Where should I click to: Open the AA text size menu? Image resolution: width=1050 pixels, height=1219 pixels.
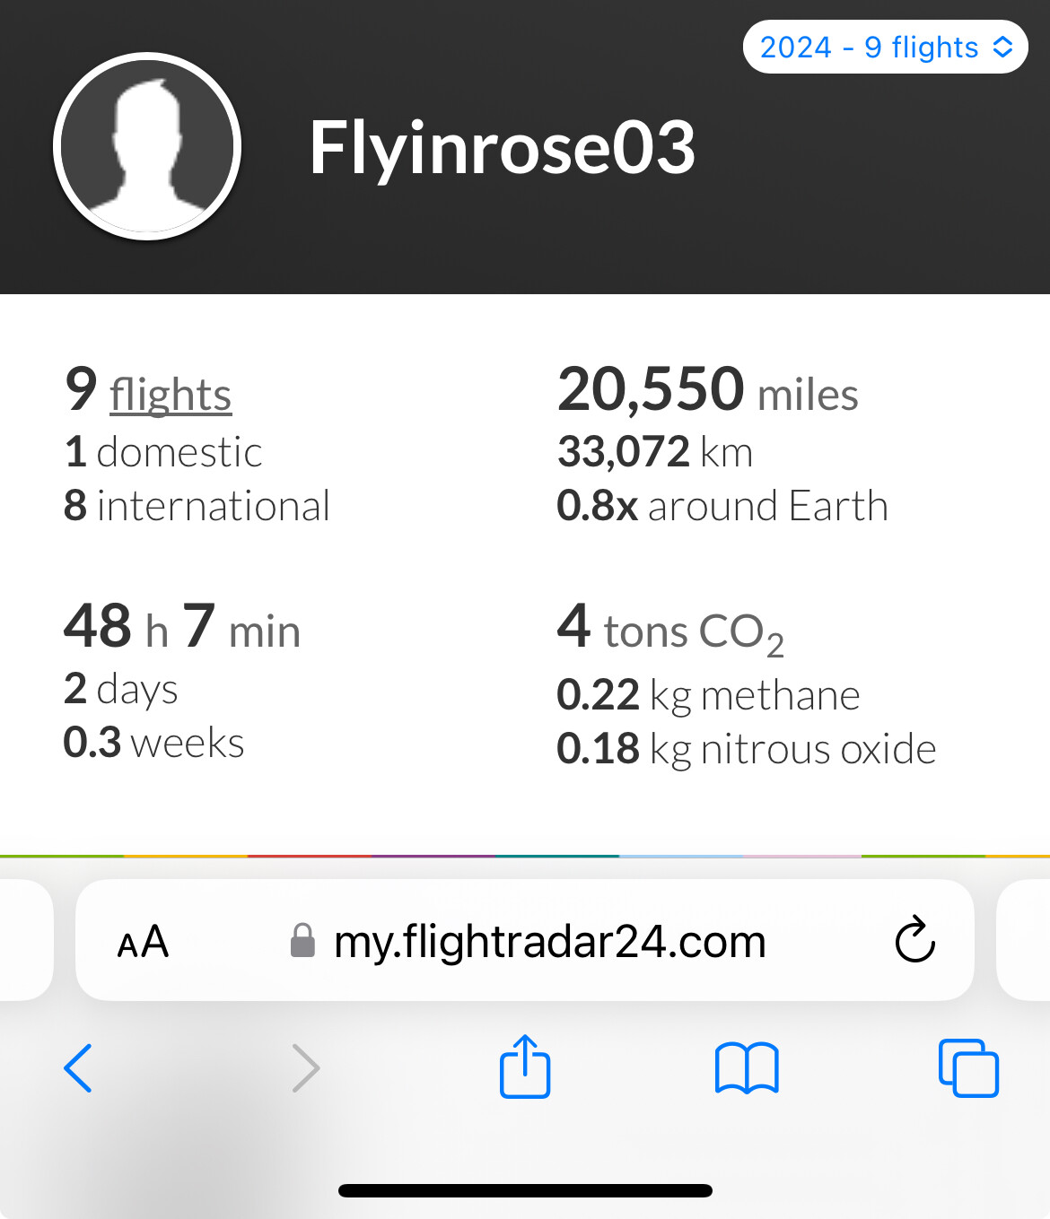click(143, 942)
